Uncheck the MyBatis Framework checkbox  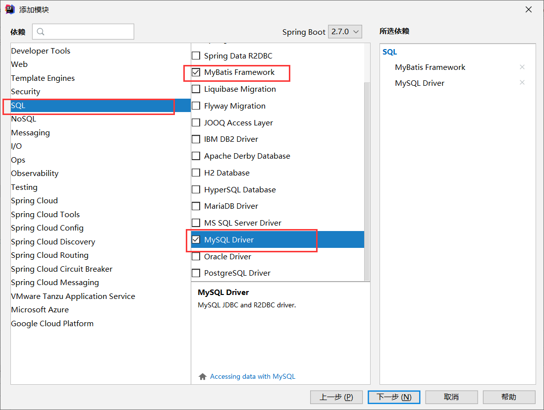[x=196, y=72]
